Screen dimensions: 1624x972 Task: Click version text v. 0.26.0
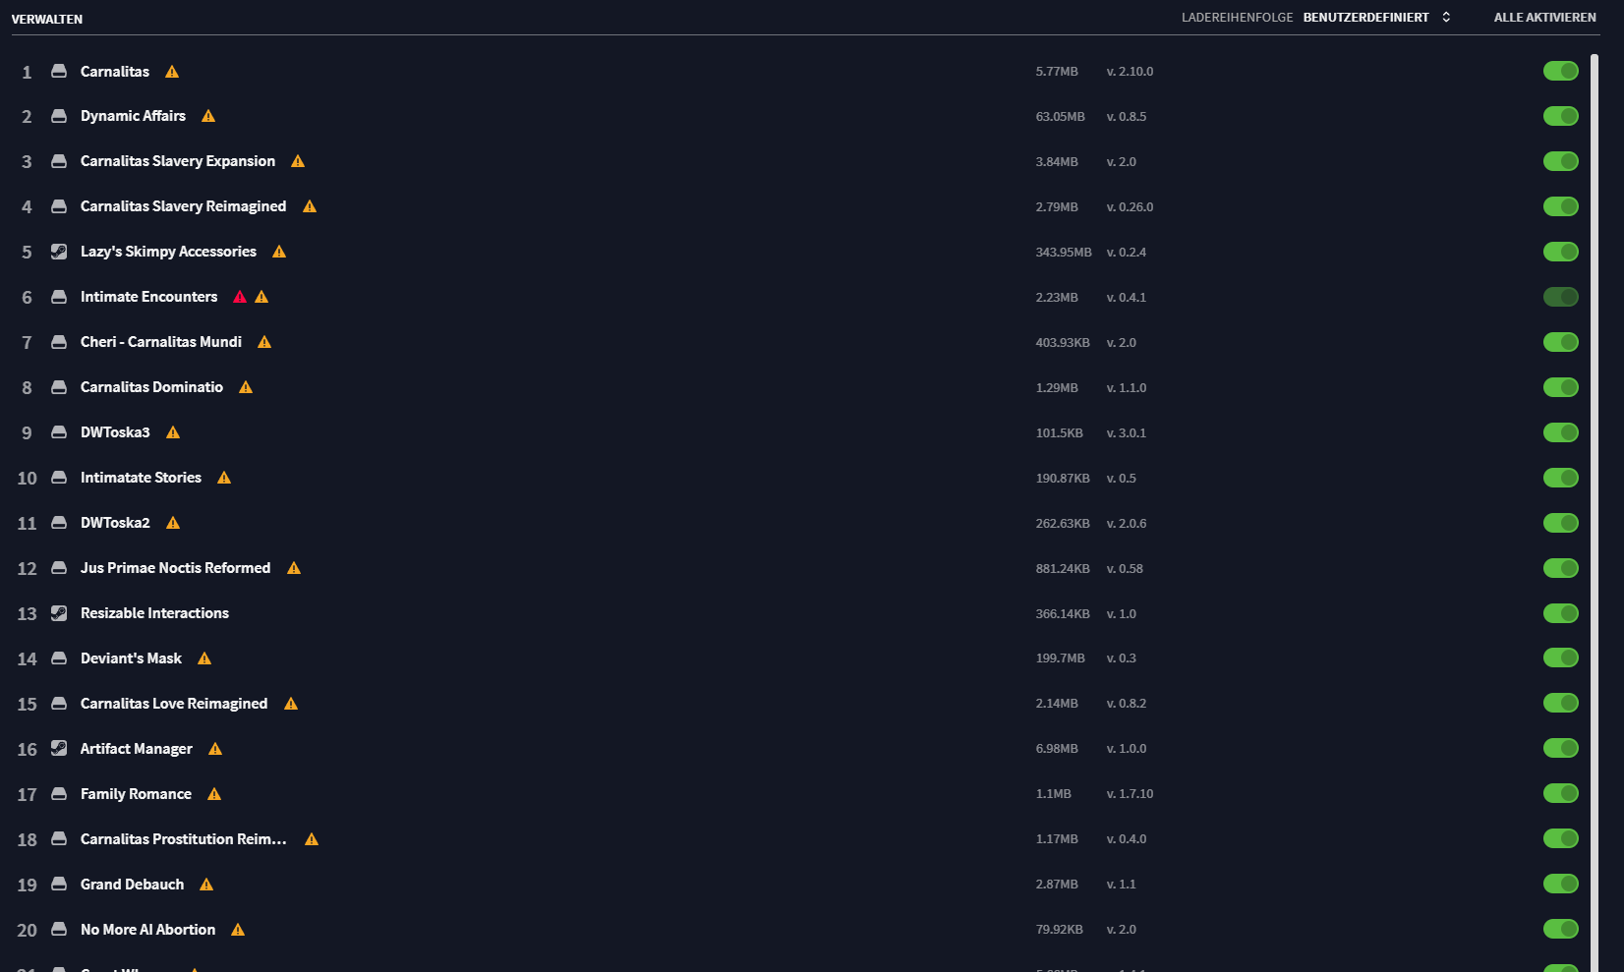click(1130, 207)
